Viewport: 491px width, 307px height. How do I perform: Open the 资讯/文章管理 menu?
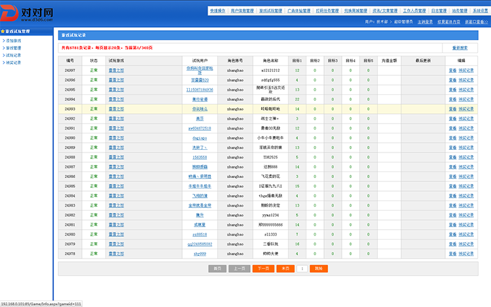[385, 10]
